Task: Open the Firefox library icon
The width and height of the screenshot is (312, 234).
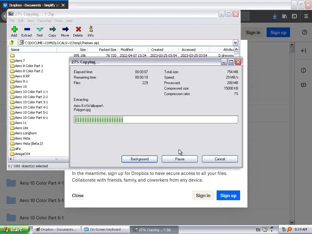Action: (285, 16)
